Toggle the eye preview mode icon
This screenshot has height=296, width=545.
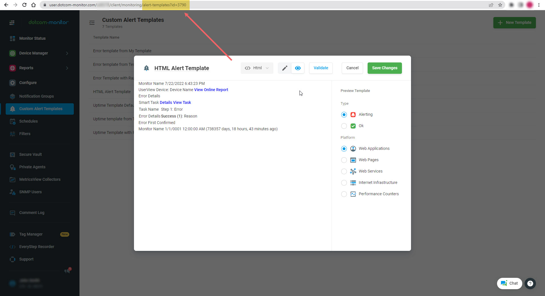298,68
